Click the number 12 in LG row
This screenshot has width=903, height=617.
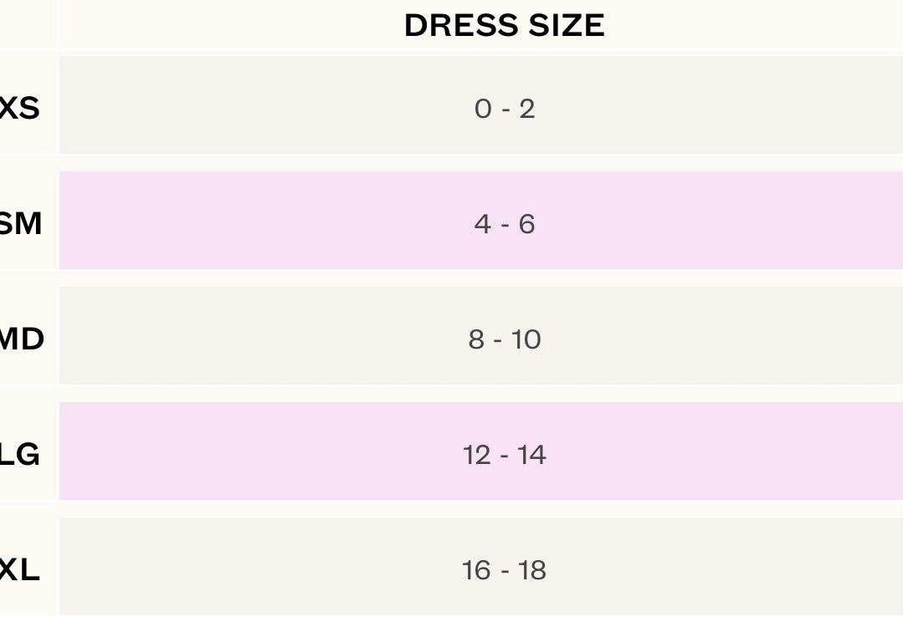[476, 455]
